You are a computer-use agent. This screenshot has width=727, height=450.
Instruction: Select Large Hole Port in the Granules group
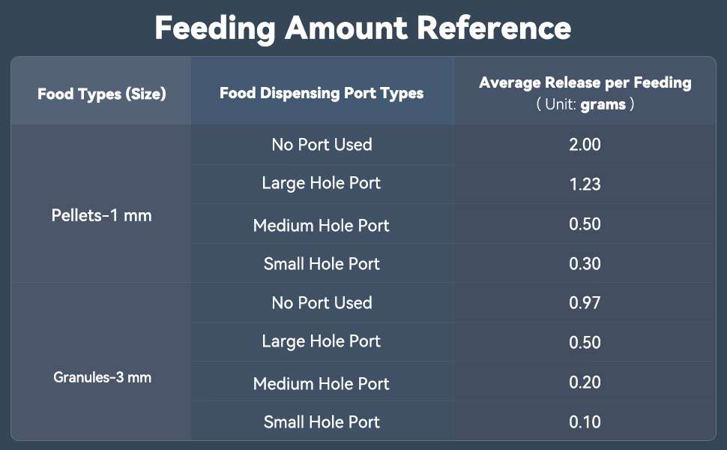coord(322,342)
